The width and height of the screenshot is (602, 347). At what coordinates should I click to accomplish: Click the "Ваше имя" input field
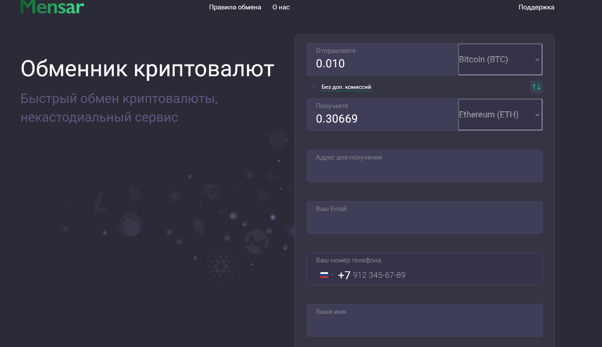tap(424, 320)
